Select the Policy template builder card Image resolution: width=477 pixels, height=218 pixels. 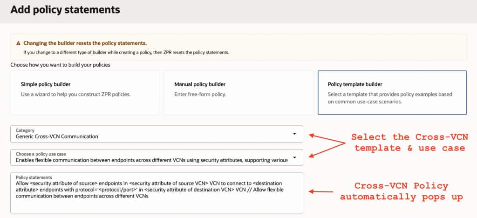tap(392, 92)
